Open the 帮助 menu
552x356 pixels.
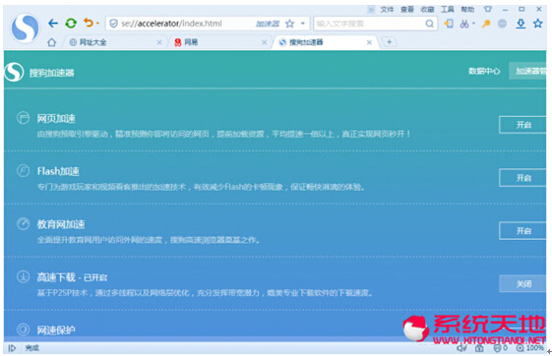pyautogui.click(x=467, y=10)
